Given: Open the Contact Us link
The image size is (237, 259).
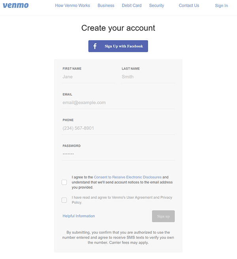Looking at the screenshot, I should [x=189, y=6].
